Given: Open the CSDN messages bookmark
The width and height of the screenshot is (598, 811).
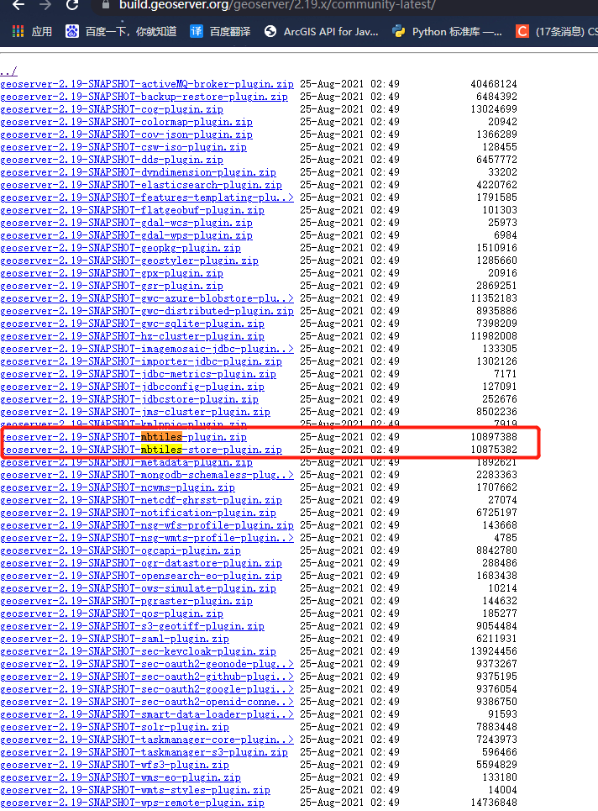Looking at the screenshot, I should pos(557,32).
